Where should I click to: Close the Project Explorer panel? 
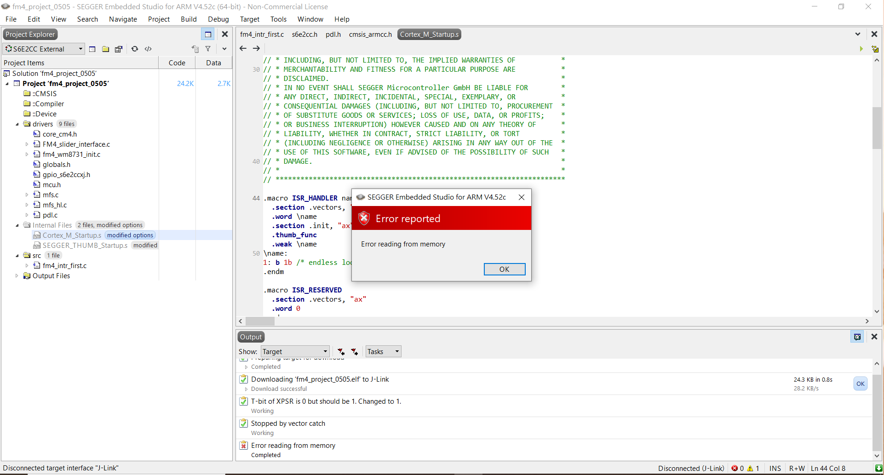225,34
